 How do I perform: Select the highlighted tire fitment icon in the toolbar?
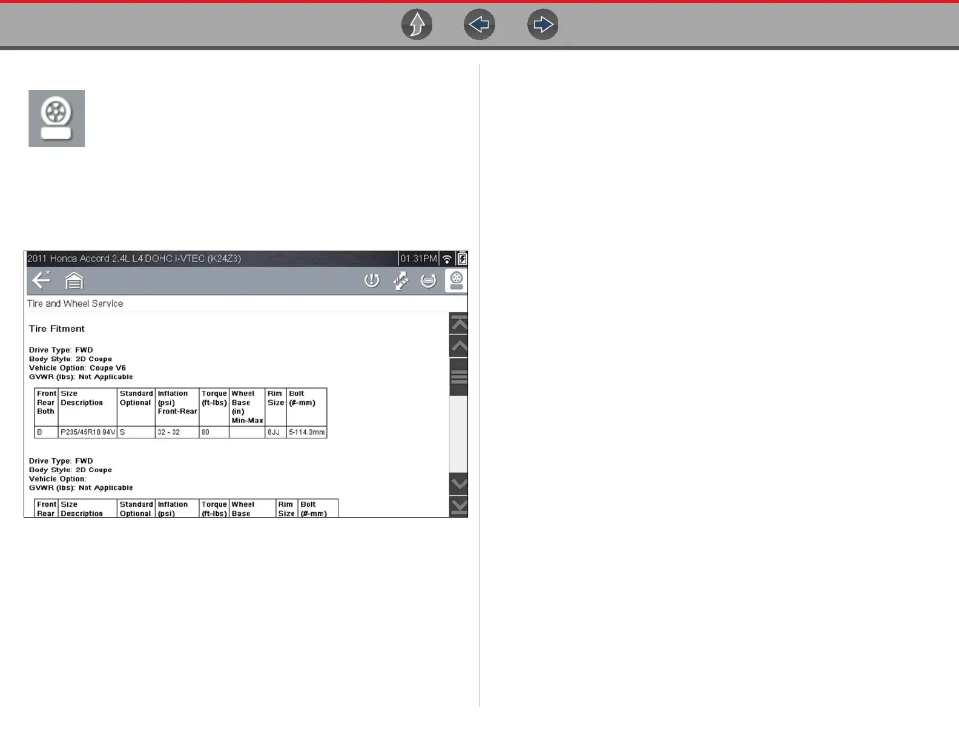point(456,281)
